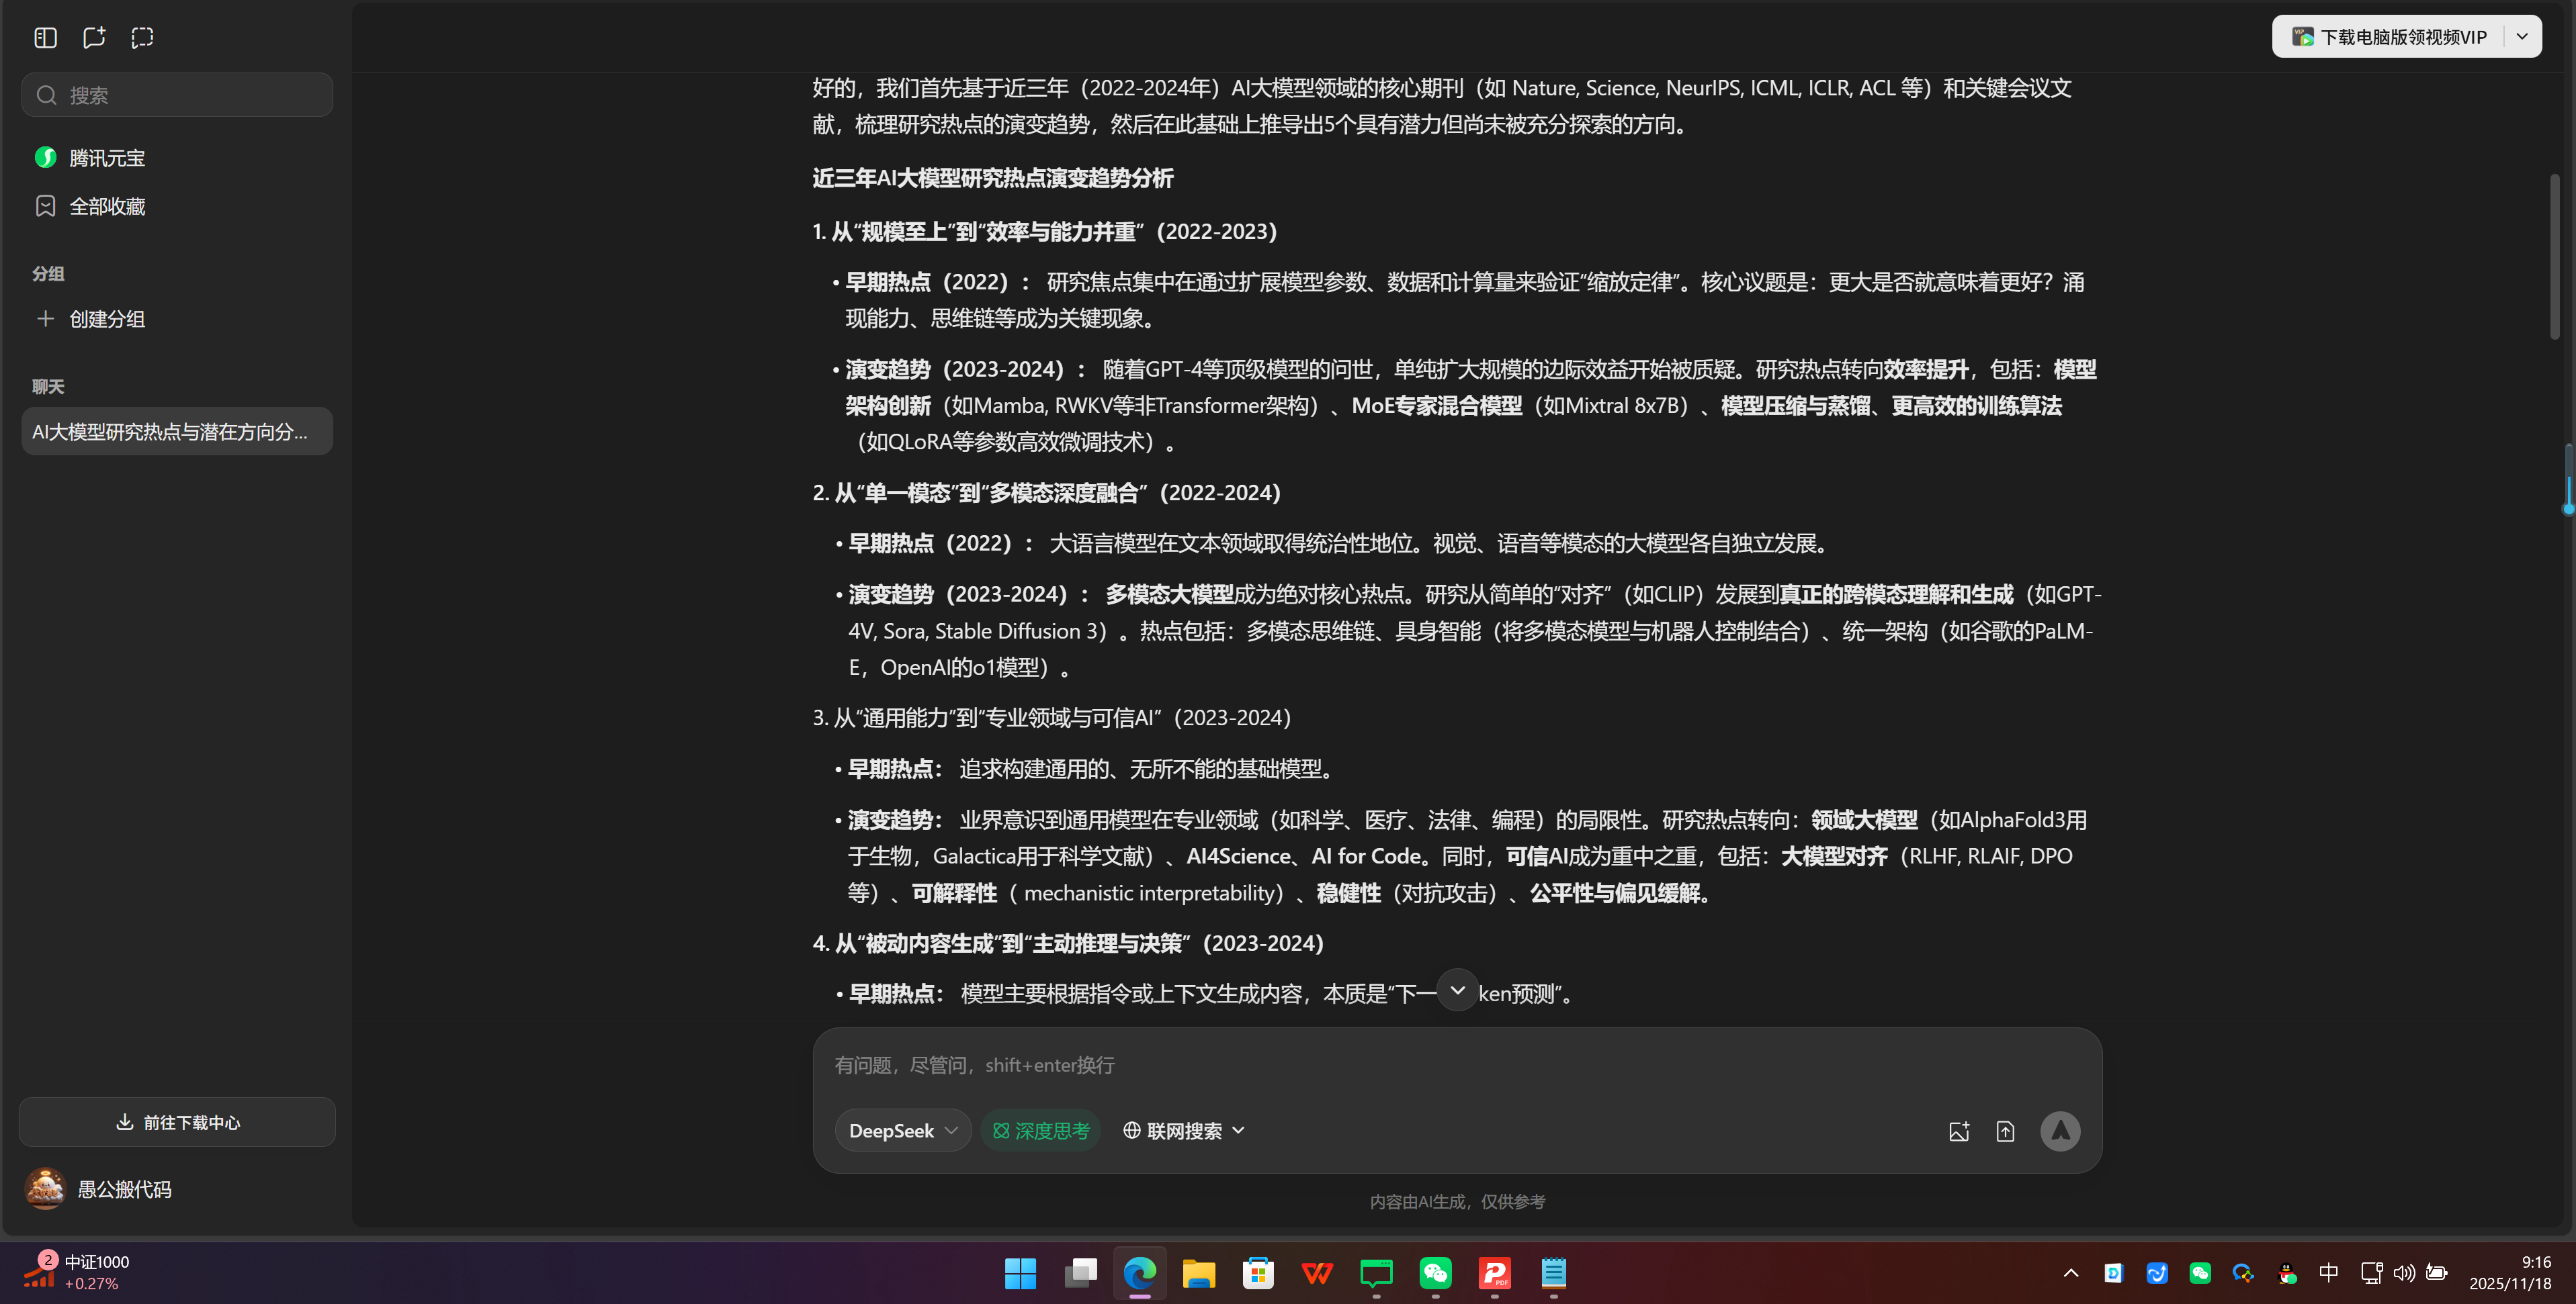Image resolution: width=2576 pixels, height=1304 pixels.
Task: Click the scroll-to-bottom chevron in the chat
Action: pyautogui.click(x=1457, y=989)
